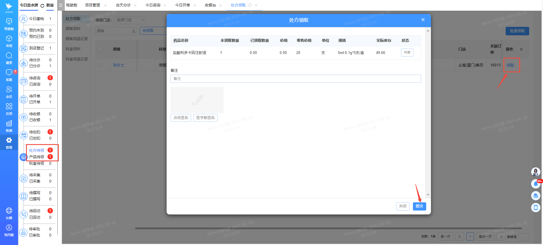The width and height of the screenshot is (543, 245).
Task: Click the 搜索 magnifier sidebar icon
Action: pyautogui.click(x=9, y=58)
